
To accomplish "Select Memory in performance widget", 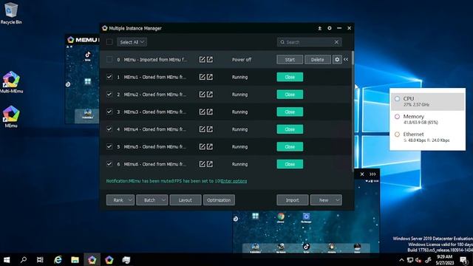I will click(x=427, y=119).
